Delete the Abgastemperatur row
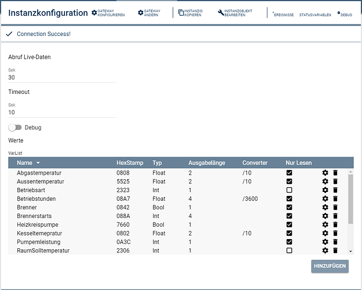 [335, 173]
